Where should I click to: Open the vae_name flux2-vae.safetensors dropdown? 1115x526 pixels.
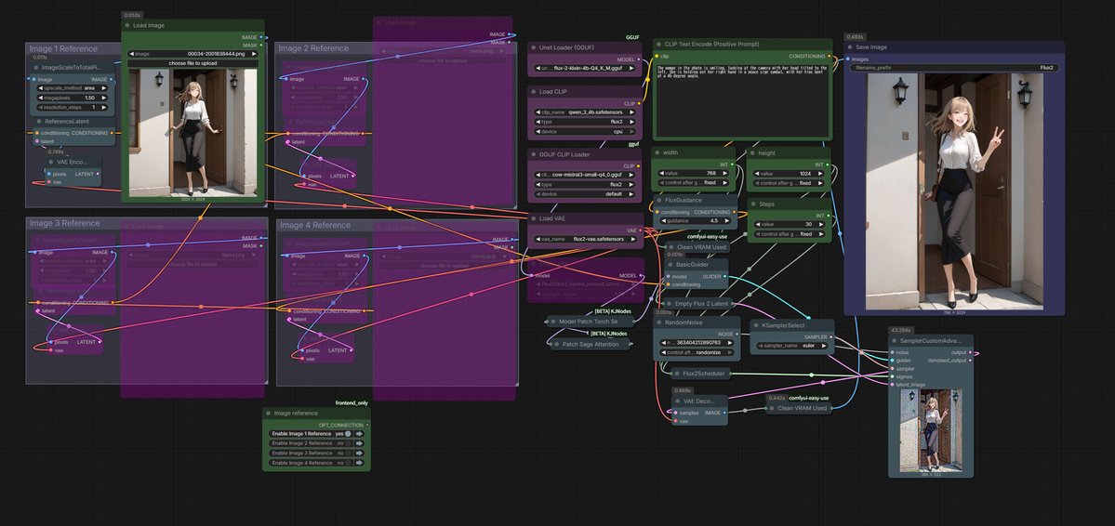(587, 240)
